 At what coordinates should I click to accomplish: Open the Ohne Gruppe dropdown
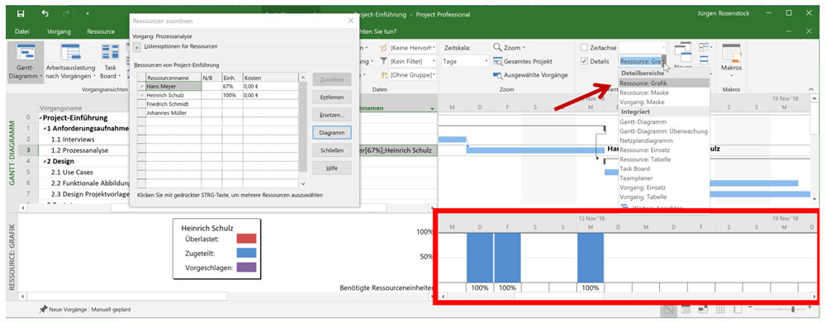tap(413, 75)
